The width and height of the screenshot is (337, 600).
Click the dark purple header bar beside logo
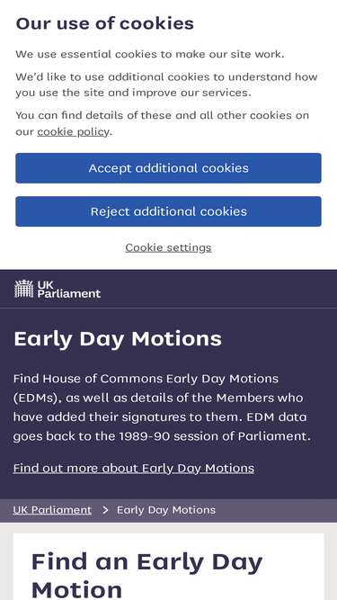(217, 289)
